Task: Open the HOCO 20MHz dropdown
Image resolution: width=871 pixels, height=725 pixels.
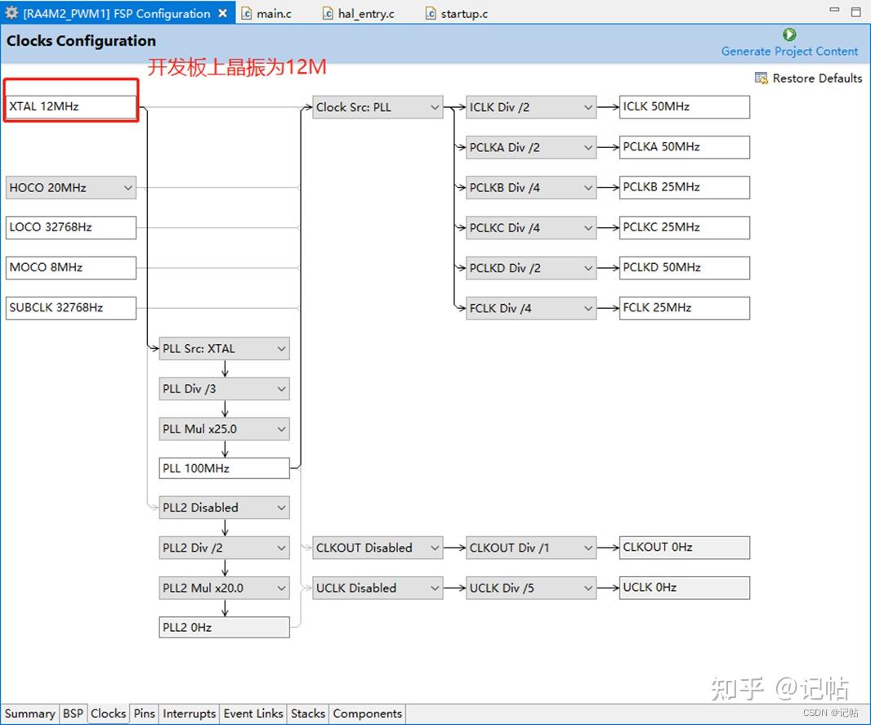Action: click(127, 187)
